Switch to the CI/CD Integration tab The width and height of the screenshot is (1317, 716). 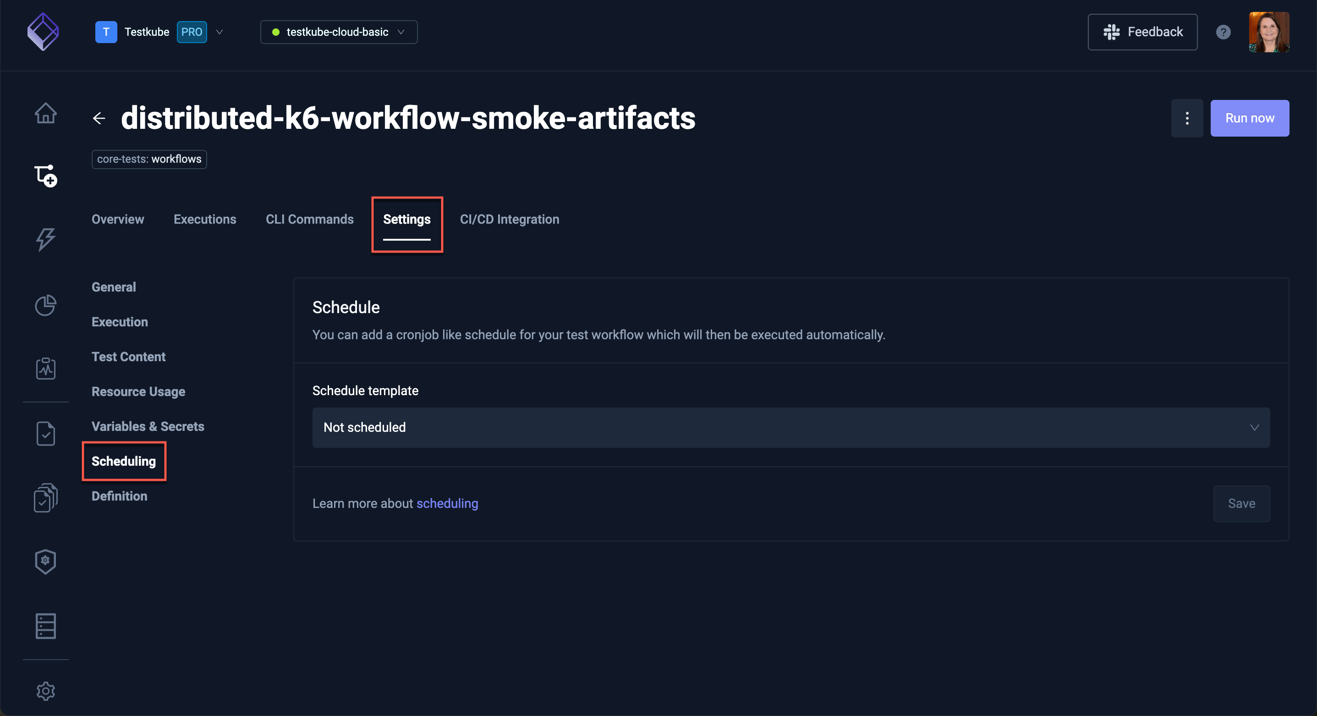510,219
